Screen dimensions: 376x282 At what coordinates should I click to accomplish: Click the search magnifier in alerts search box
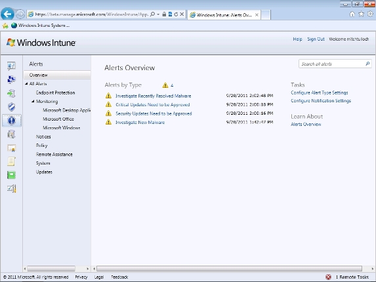pyautogui.click(x=367, y=64)
